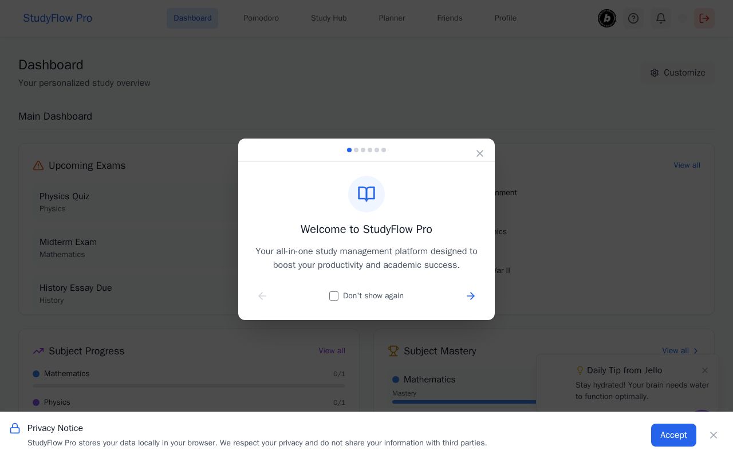This screenshot has width=733, height=458.
Task: Click the Mathematics progress bar
Action: tap(189, 386)
